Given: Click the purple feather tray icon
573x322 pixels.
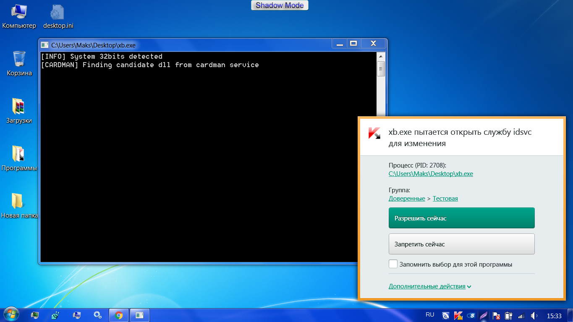Looking at the screenshot, I should click(x=484, y=315).
